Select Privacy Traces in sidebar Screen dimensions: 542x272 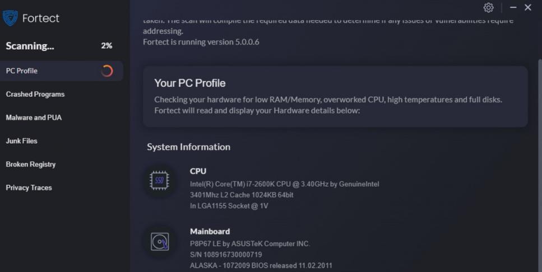point(29,188)
